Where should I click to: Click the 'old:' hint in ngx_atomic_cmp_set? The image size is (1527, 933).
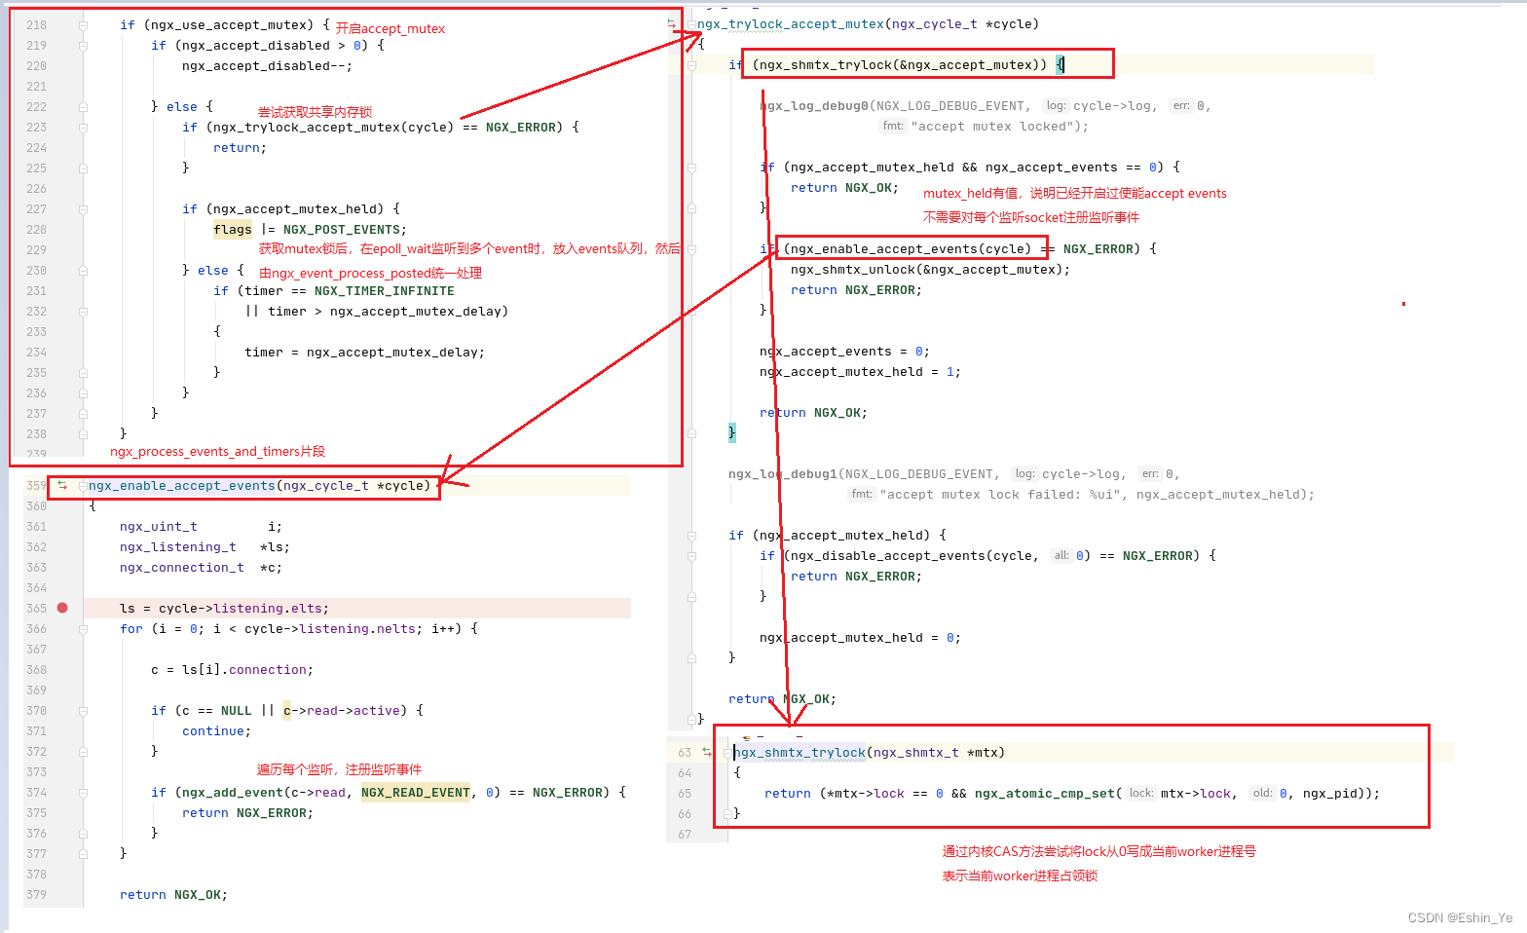(1263, 793)
